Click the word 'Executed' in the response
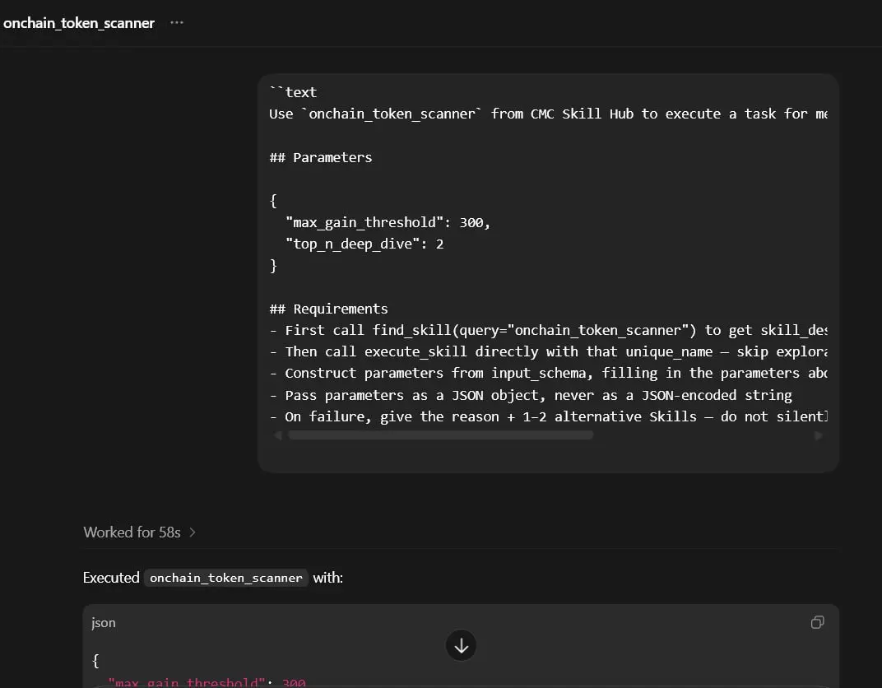Viewport: 882px width, 688px height. (111, 578)
